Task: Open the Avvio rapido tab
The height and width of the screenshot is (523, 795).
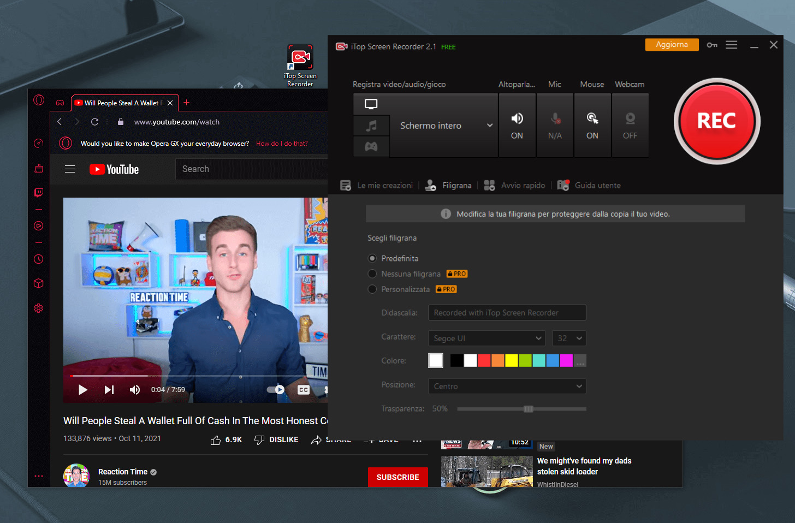Action: coord(514,186)
